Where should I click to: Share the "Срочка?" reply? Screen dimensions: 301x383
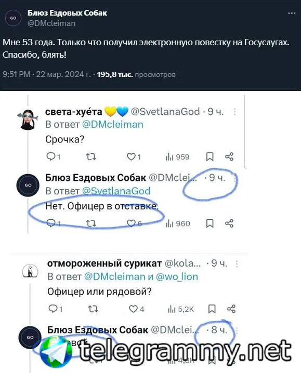point(229,156)
